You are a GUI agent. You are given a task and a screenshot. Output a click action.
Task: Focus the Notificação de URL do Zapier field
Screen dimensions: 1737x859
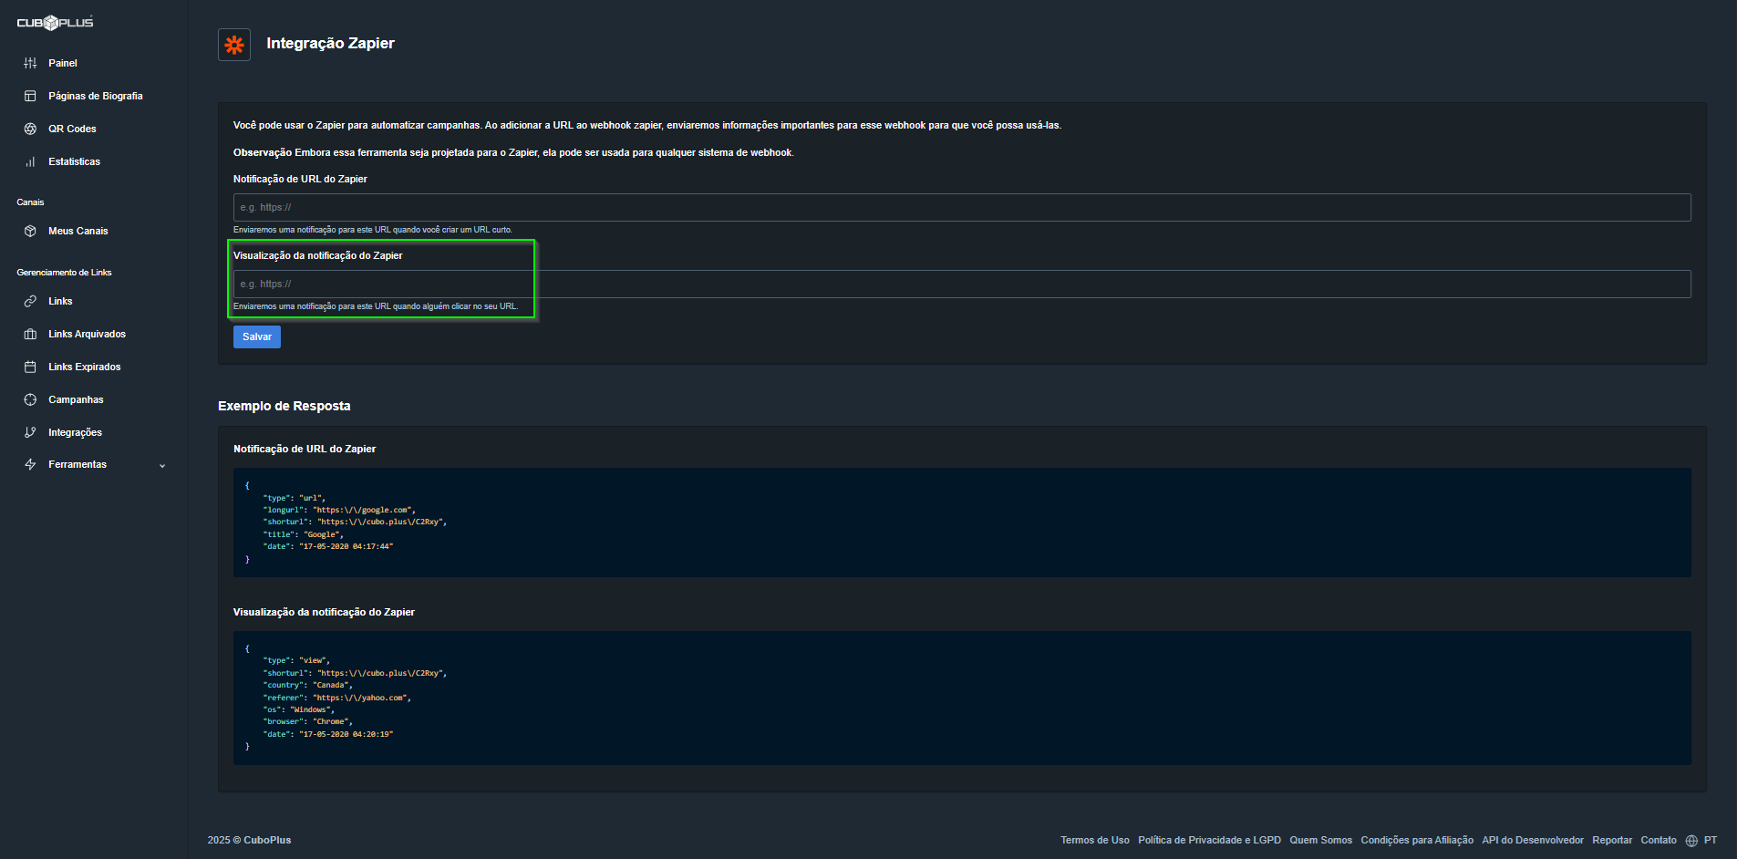point(962,207)
